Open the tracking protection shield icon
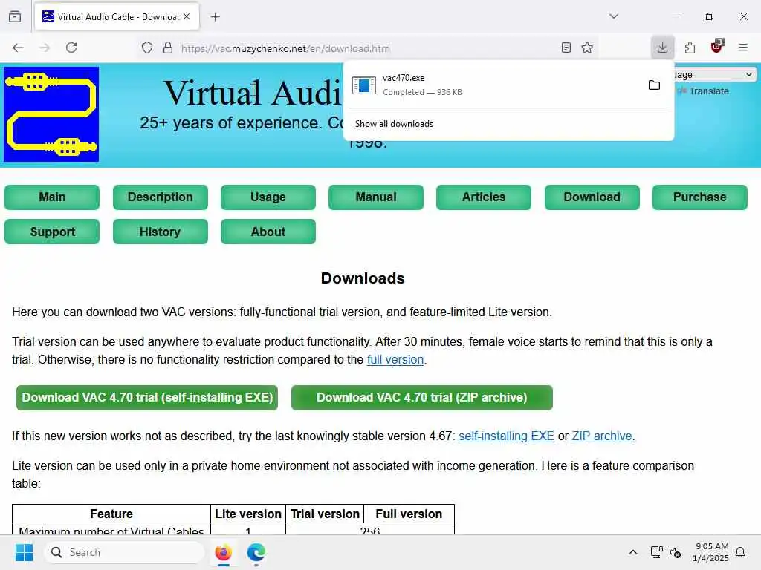The height and width of the screenshot is (570, 761). (147, 47)
